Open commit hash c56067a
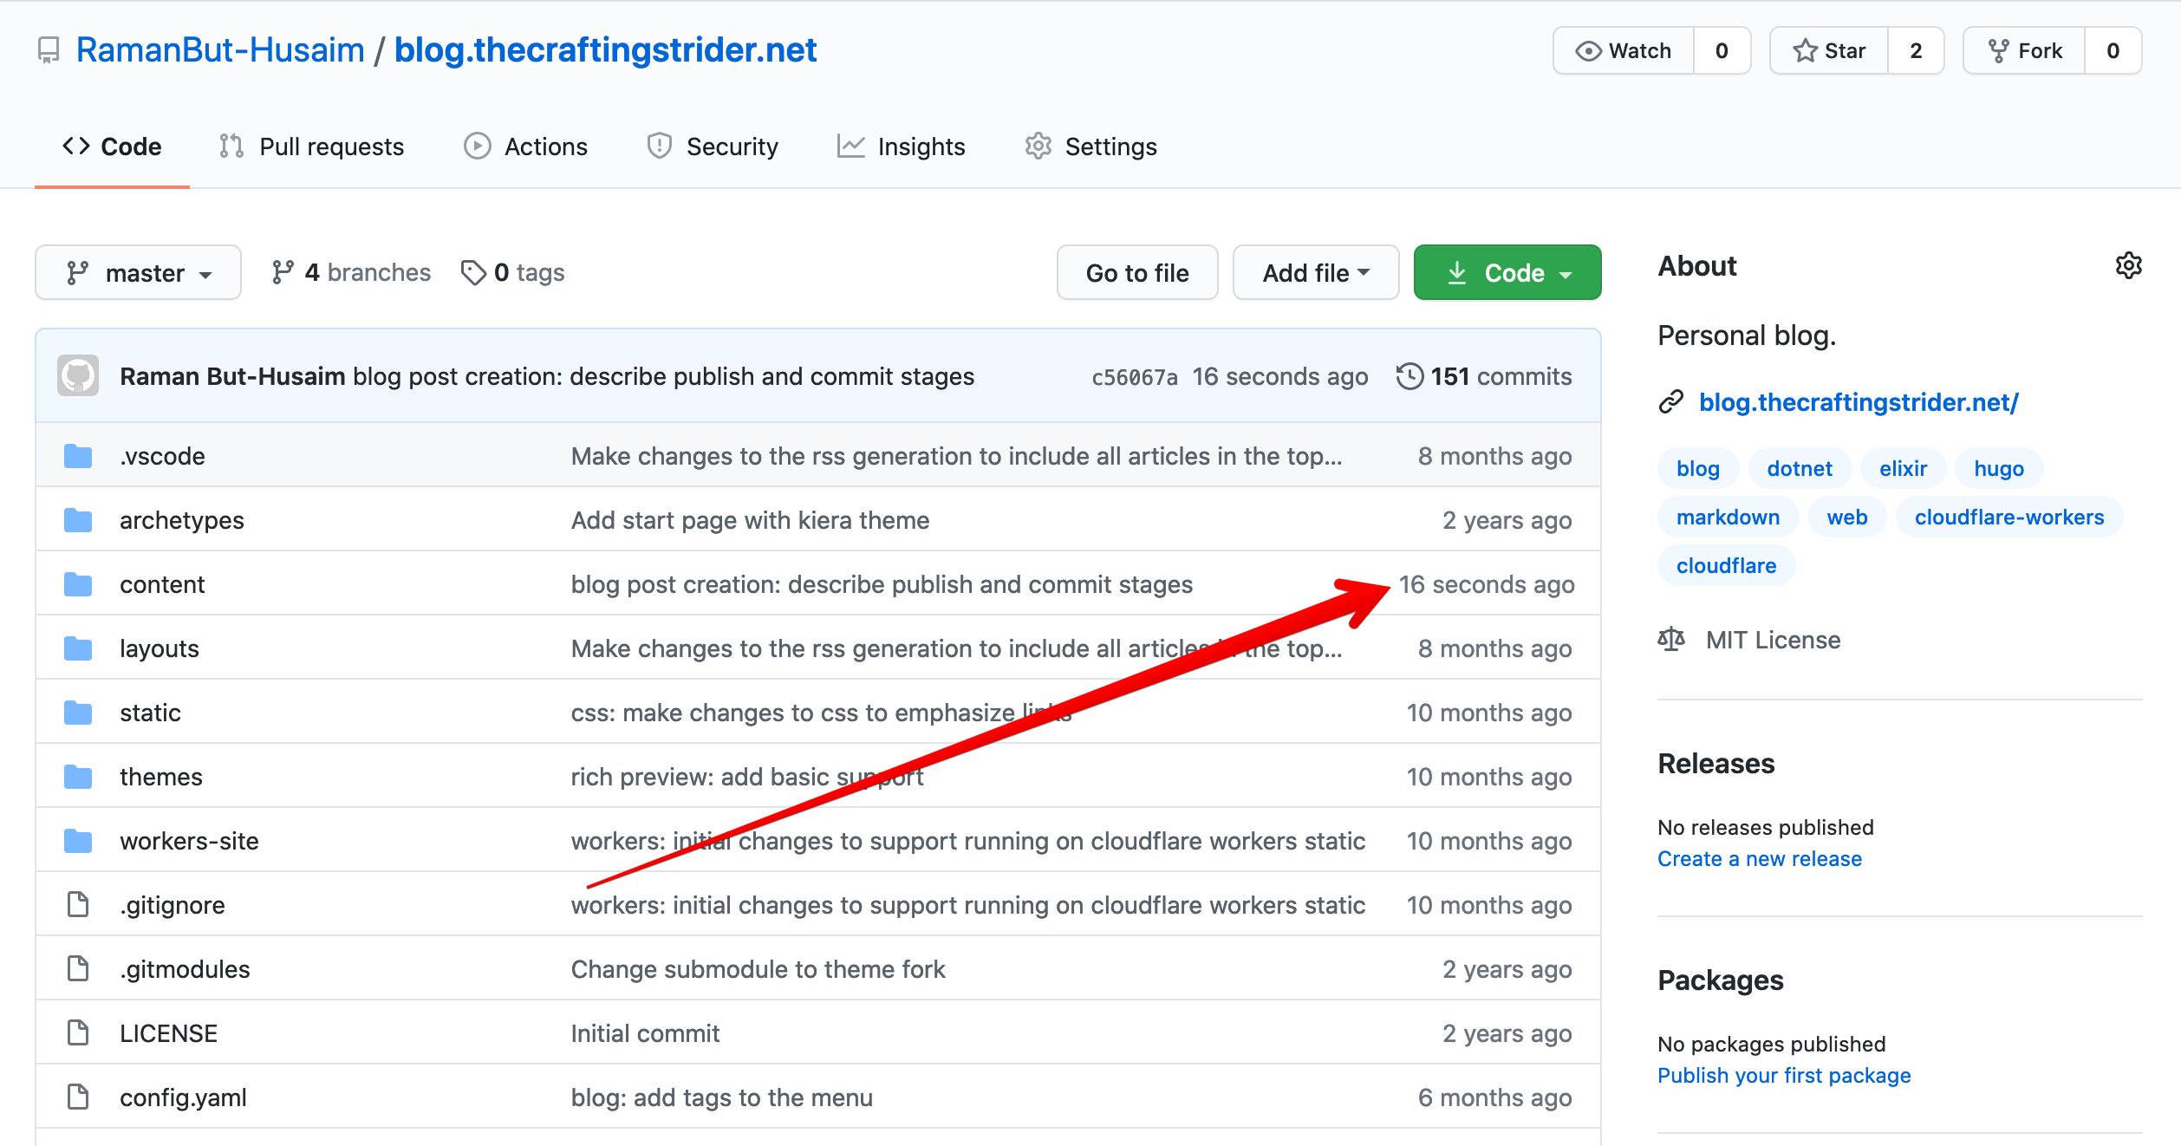Image resolution: width=2181 pixels, height=1146 pixels. (1134, 376)
